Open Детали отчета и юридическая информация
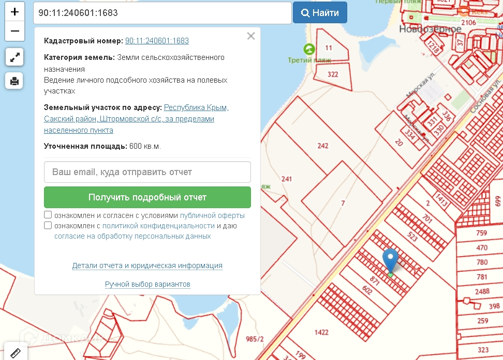Screen dimensions: 503x360 (147, 265)
